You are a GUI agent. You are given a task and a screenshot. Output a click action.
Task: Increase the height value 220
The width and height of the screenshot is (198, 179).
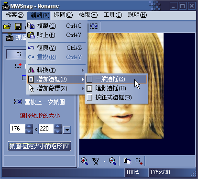[58, 126]
